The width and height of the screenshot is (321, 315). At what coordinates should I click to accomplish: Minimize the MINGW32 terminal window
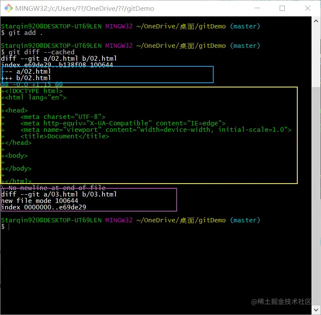[257, 8]
